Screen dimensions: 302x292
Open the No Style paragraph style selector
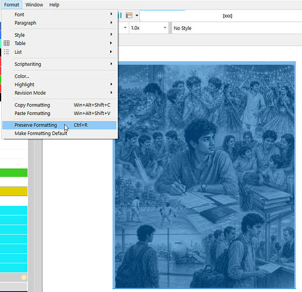(x=237, y=28)
